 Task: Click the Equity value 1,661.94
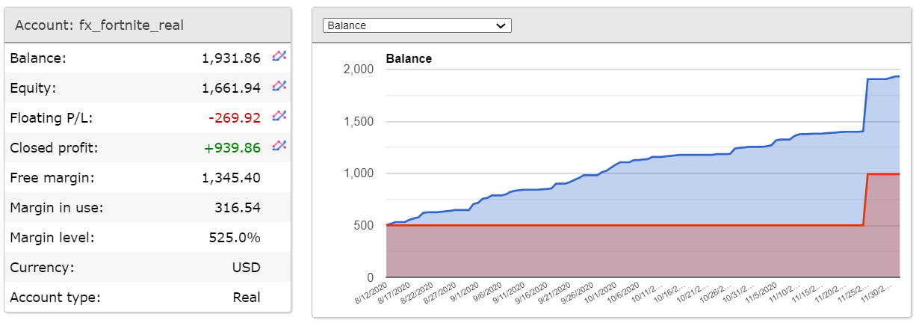(x=231, y=88)
